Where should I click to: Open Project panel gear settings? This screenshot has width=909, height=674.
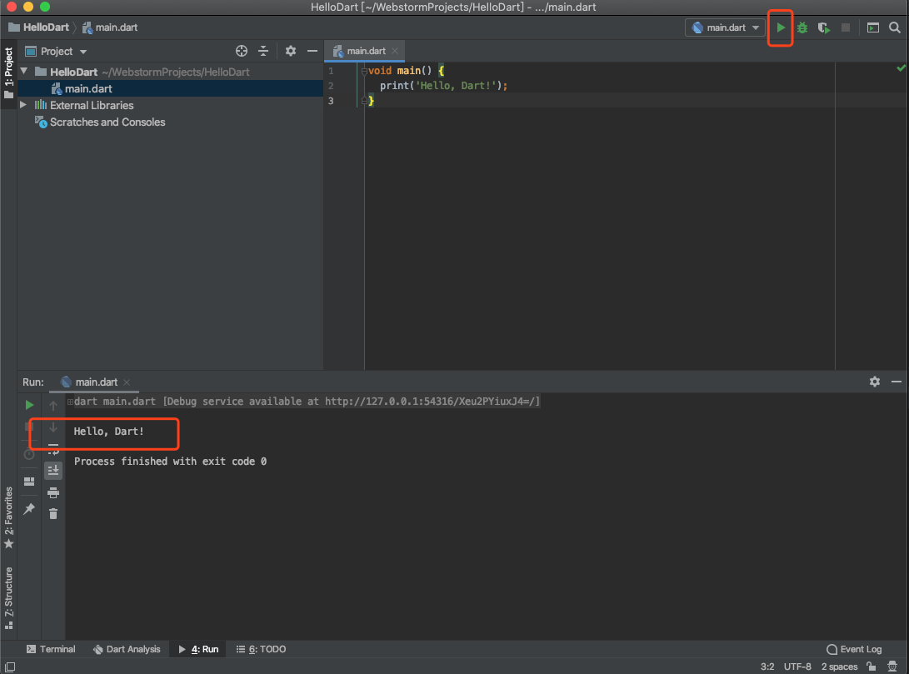(x=291, y=51)
